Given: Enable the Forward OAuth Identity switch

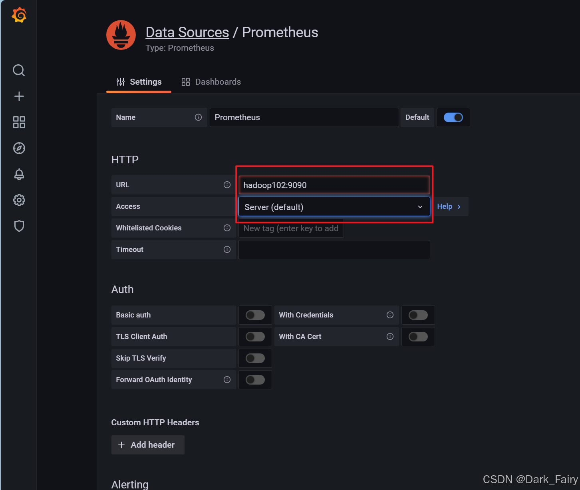Looking at the screenshot, I should (x=255, y=380).
